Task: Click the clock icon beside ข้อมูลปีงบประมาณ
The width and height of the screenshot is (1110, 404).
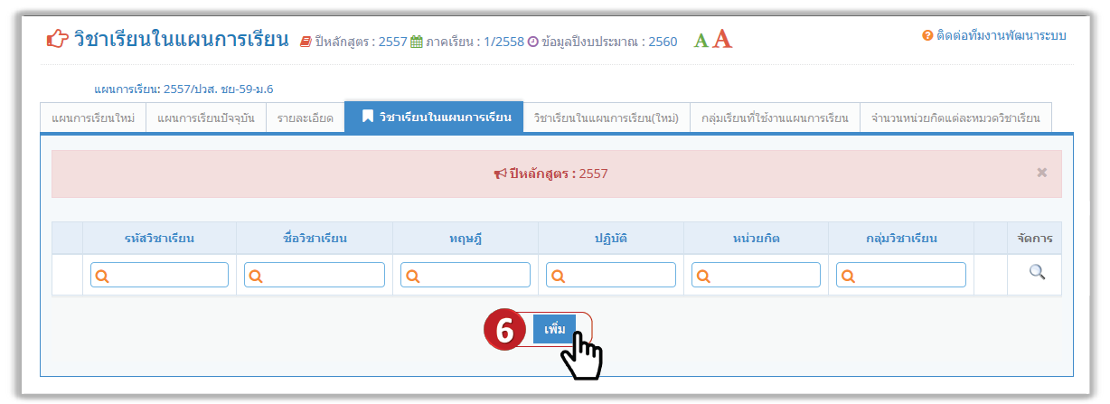Action: tap(533, 42)
